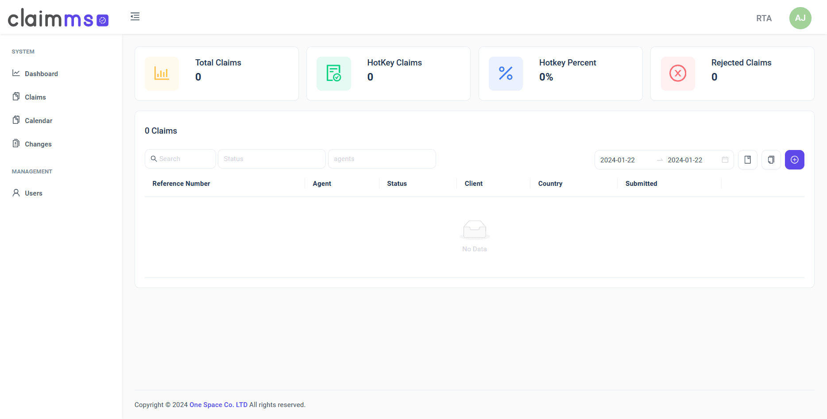The height and width of the screenshot is (419, 827).
Task: Click the green document icon on HotKey Claims card
Action: click(333, 73)
